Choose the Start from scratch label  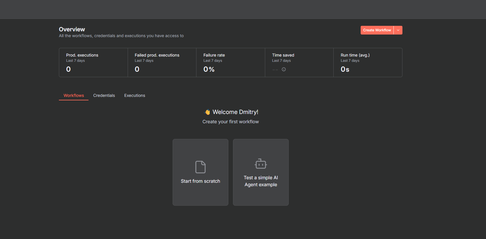point(200,181)
